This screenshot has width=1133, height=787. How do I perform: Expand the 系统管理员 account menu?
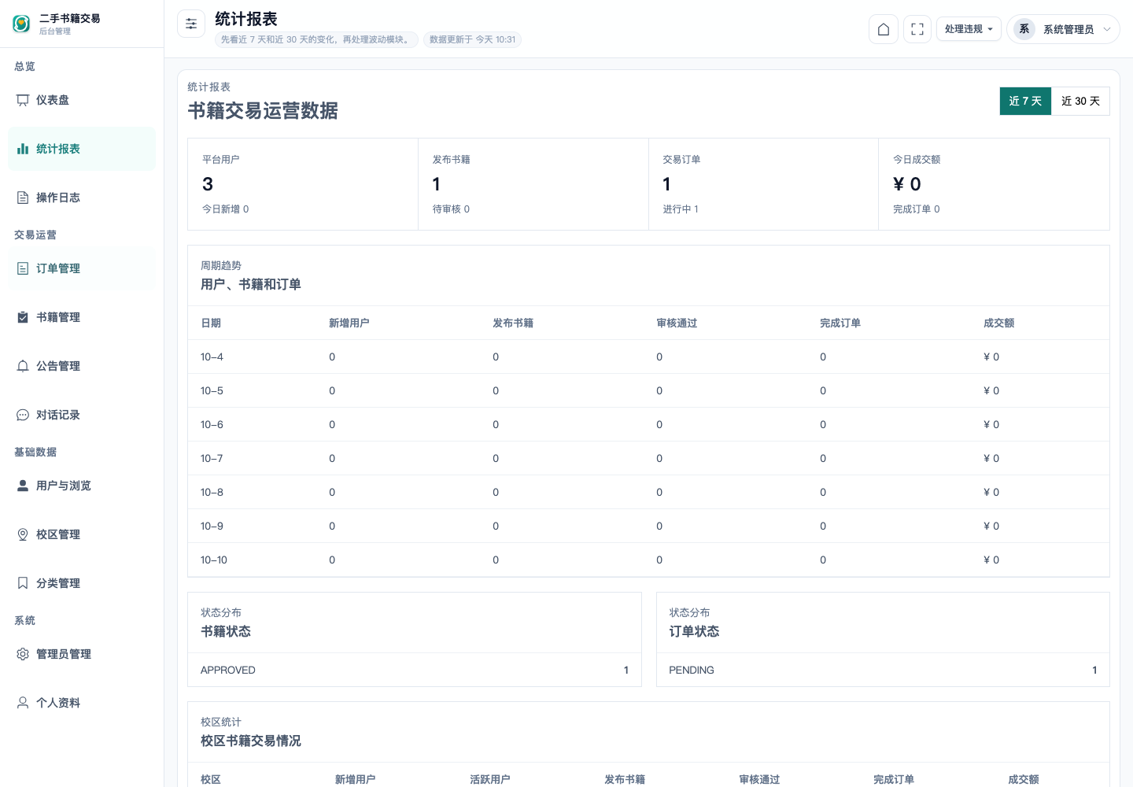click(x=1063, y=29)
